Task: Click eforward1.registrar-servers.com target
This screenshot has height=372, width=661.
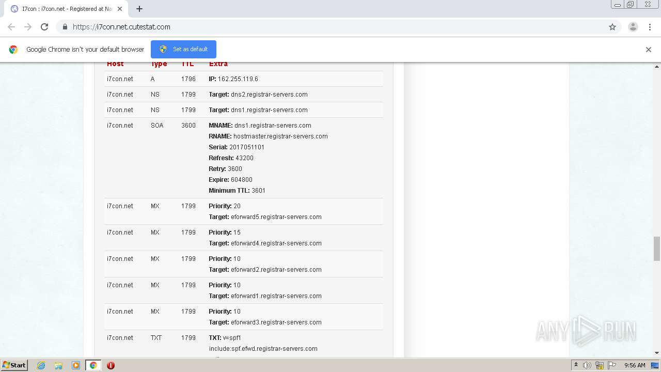Action: [276, 296]
